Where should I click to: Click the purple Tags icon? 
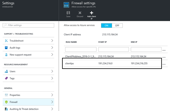click(6, 78)
